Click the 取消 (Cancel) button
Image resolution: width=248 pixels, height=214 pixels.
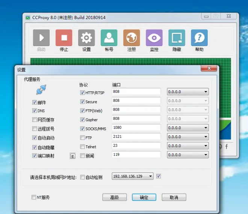[174, 197]
